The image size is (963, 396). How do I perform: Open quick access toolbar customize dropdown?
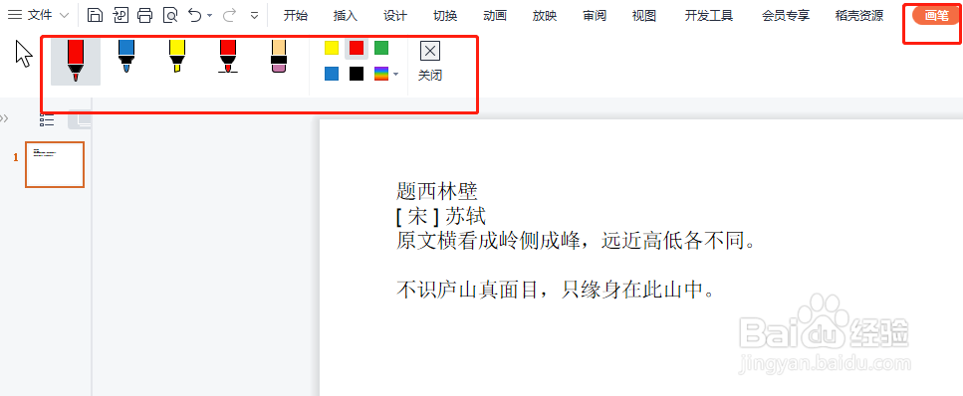254,16
